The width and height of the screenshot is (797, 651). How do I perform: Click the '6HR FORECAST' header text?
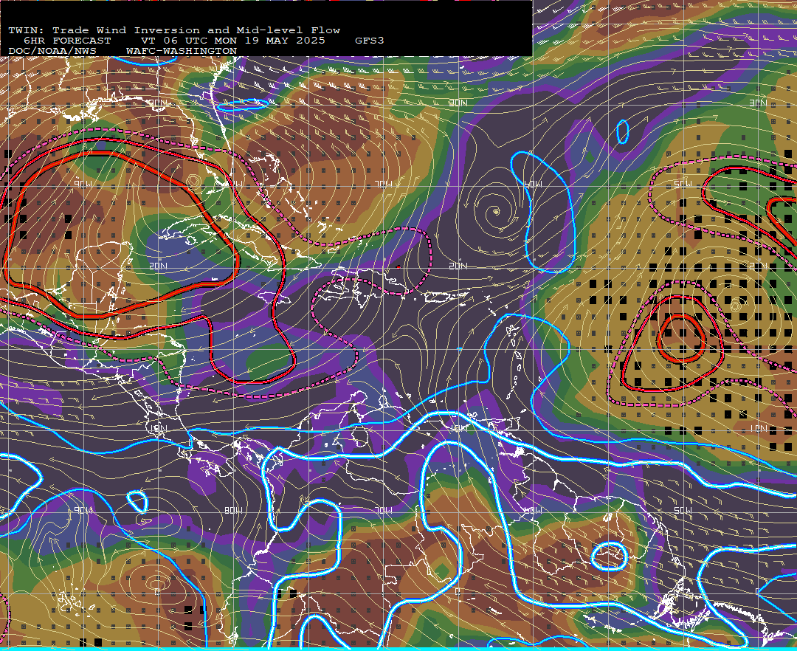click(67, 41)
